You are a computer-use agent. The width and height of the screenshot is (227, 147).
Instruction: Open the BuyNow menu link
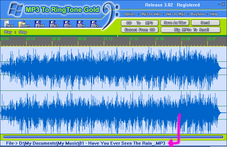click(x=198, y=14)
